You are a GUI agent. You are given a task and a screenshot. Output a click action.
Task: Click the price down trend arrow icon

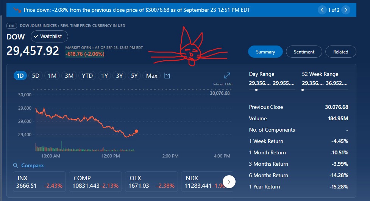click(16, 9)
